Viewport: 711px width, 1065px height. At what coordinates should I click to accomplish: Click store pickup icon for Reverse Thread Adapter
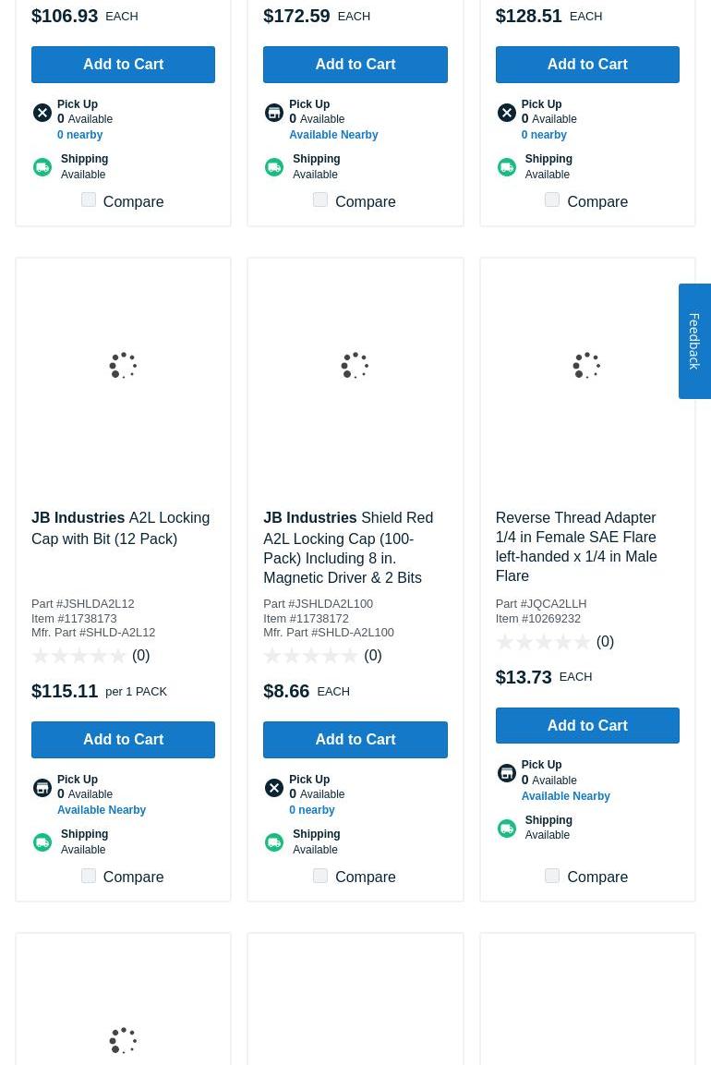(x=506, y=773)
